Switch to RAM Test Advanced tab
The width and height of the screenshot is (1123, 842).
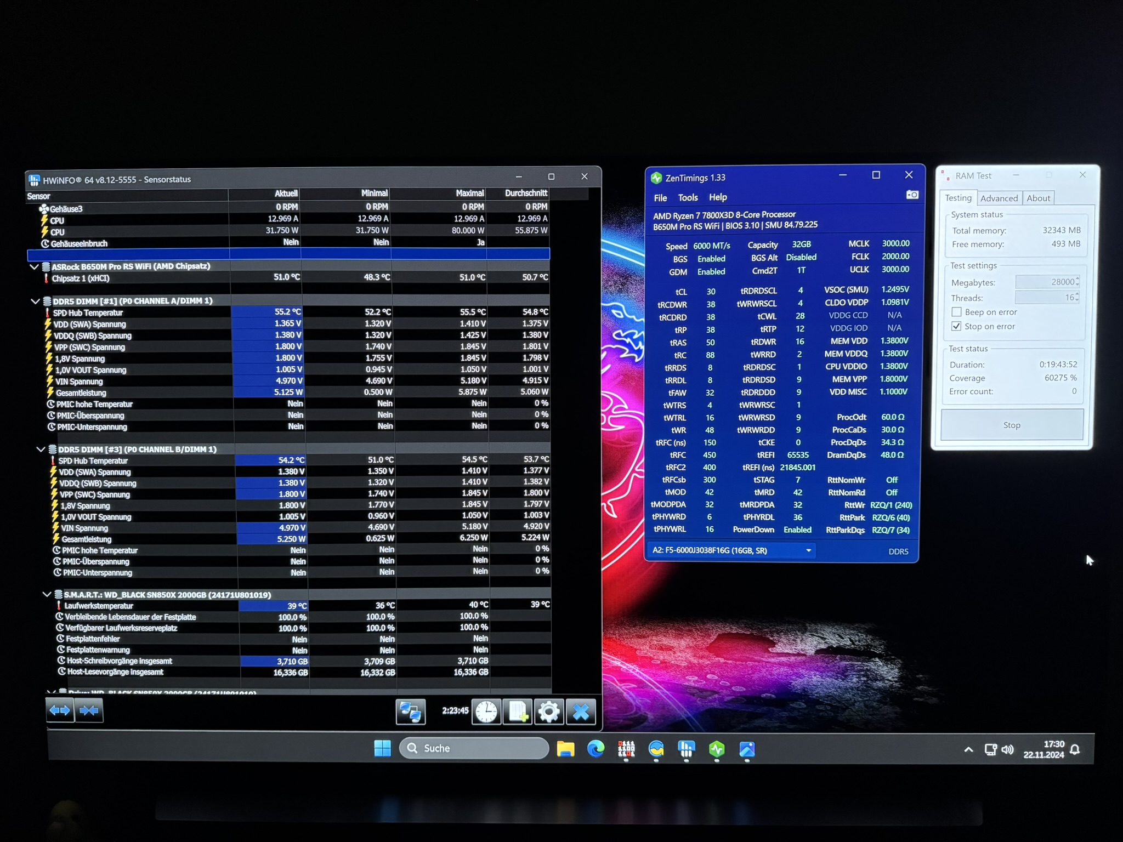999,198
